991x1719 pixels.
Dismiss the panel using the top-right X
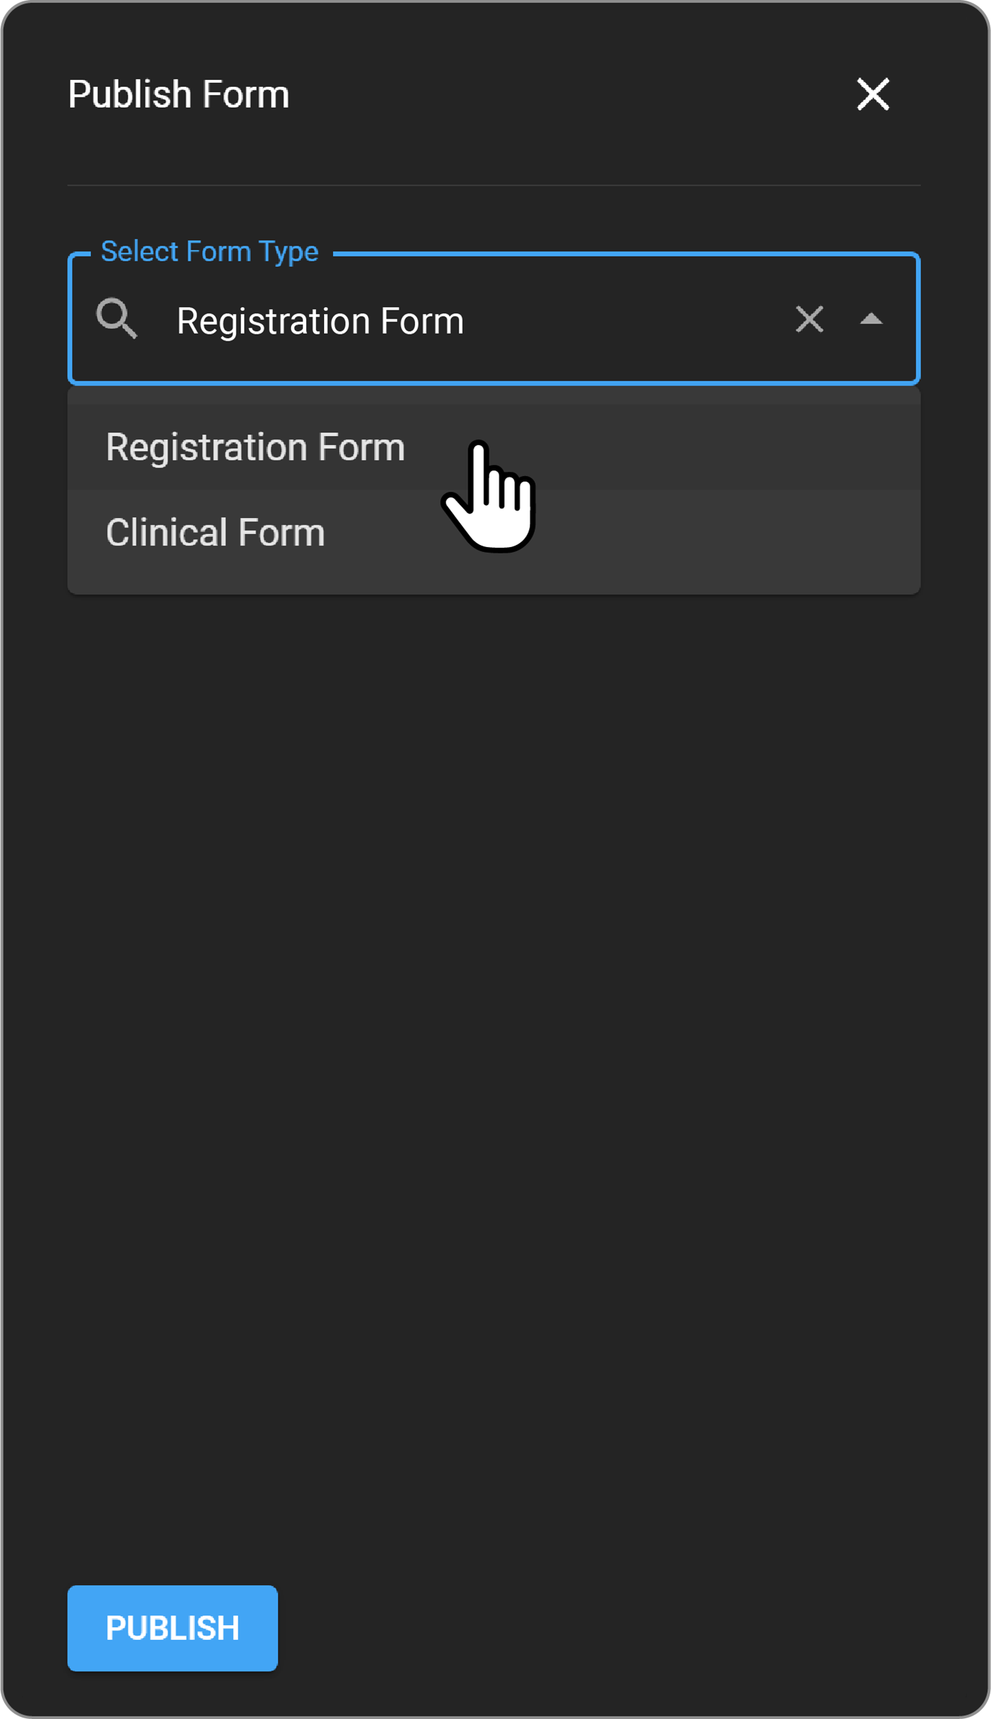coord(872,94)
